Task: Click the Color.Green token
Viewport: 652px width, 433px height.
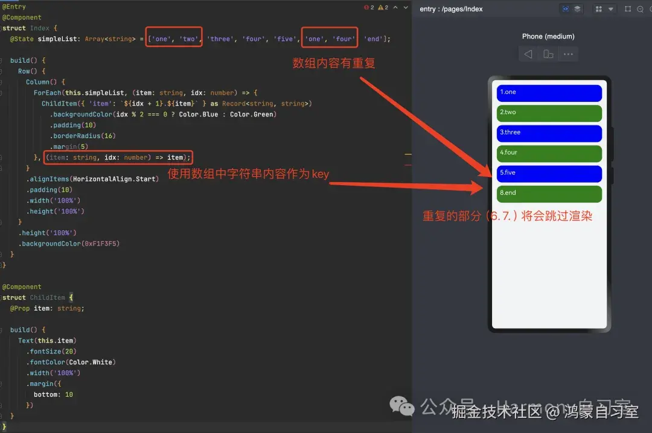Action: [x=252, y=114]
